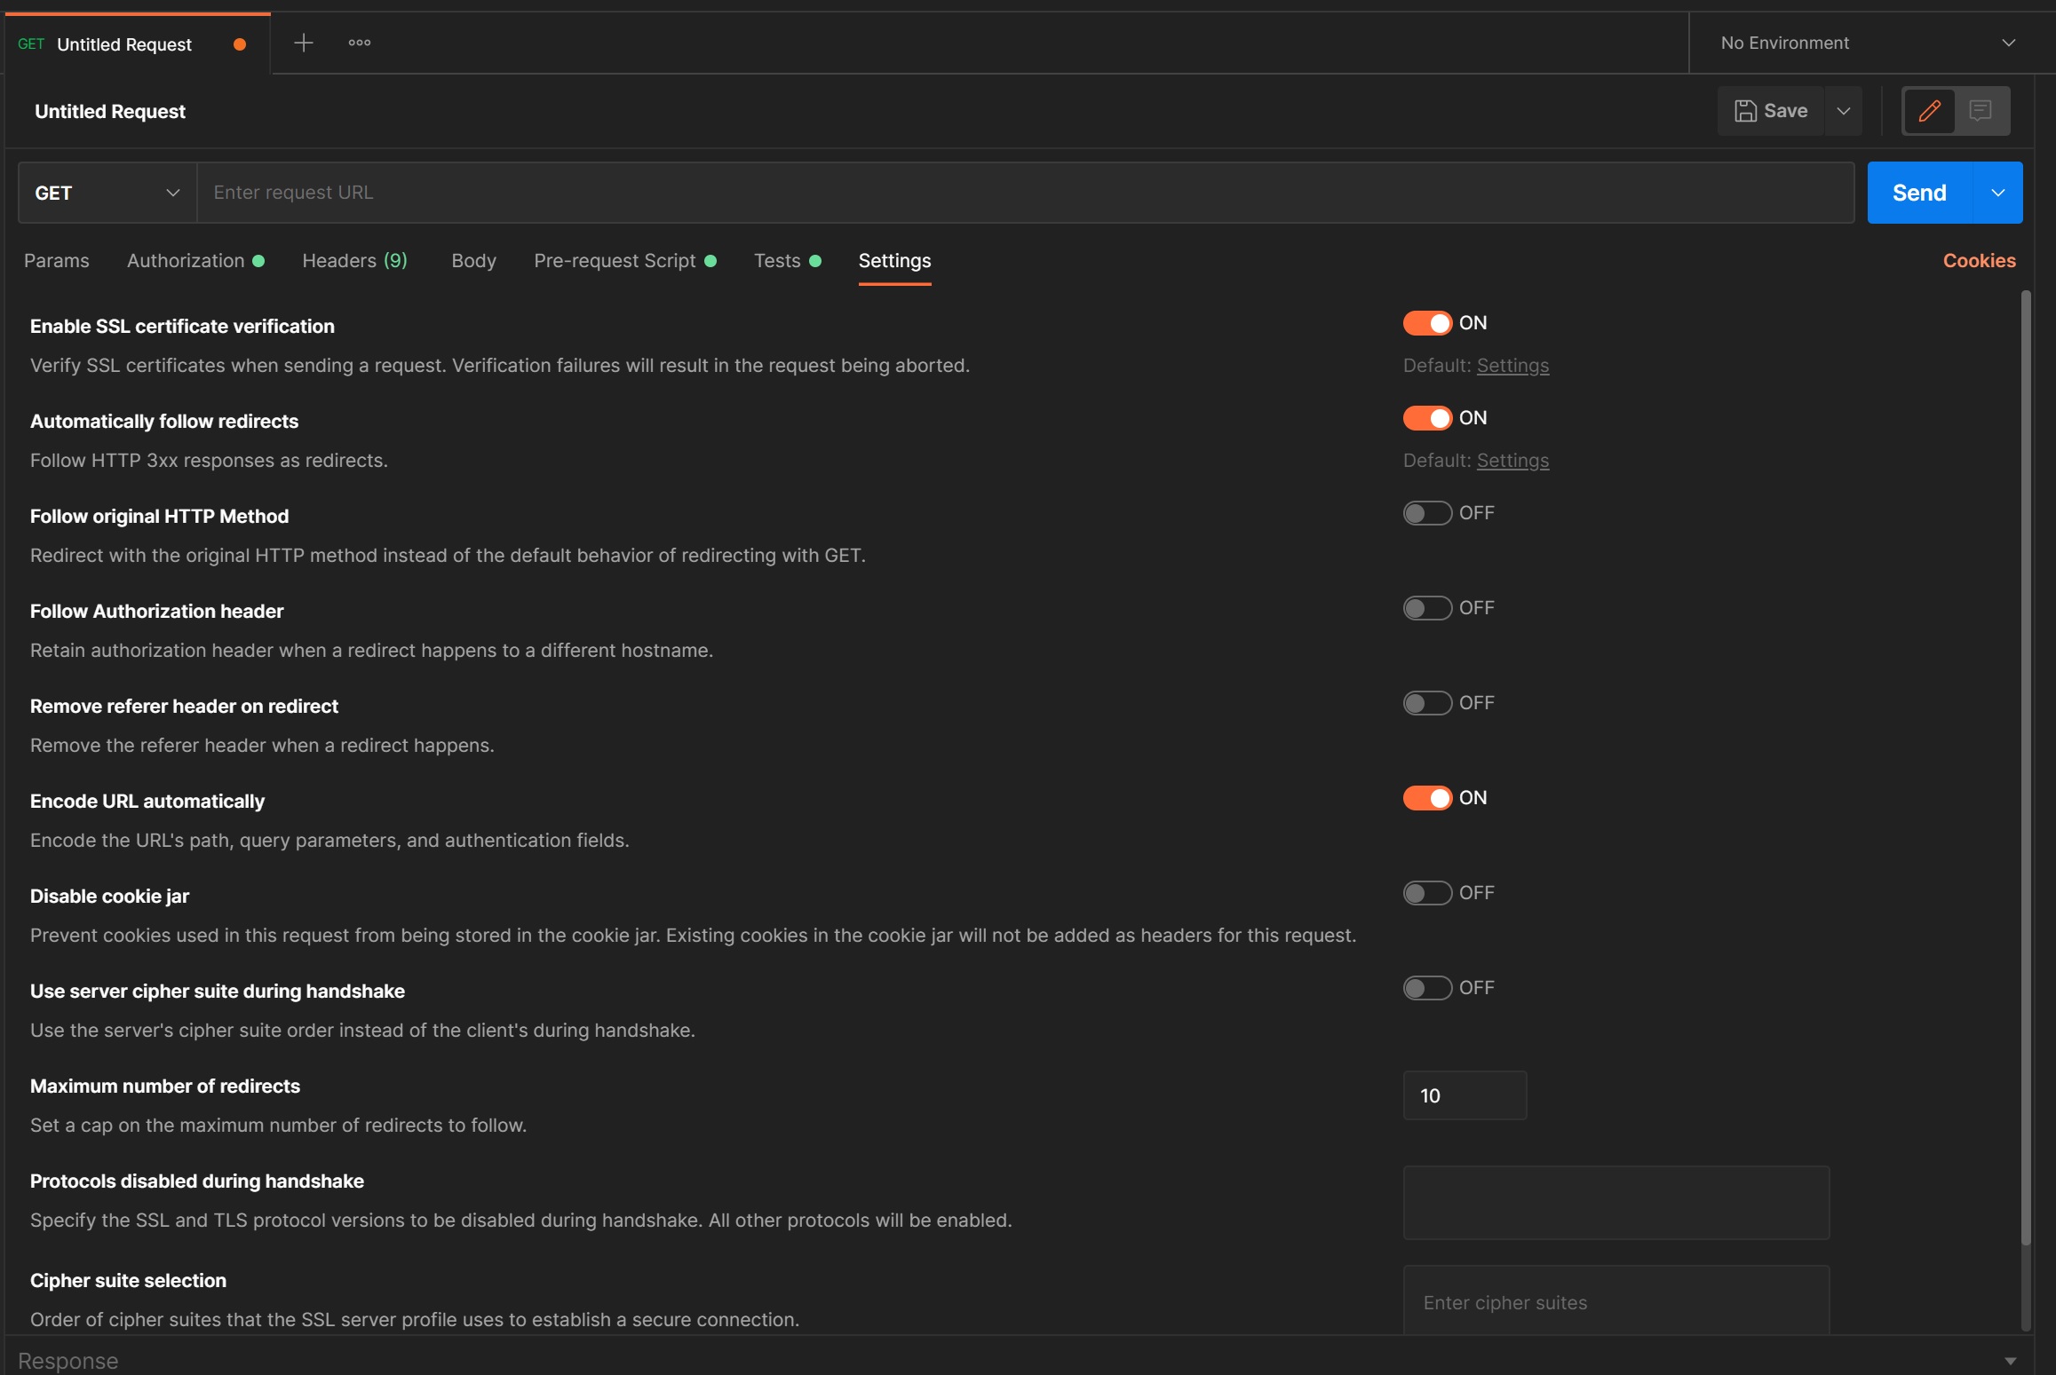Viewport: 2056px width, 1375px height.
Task: Enable Follow original HTTP Method toggle
Action: [1427, 513]
